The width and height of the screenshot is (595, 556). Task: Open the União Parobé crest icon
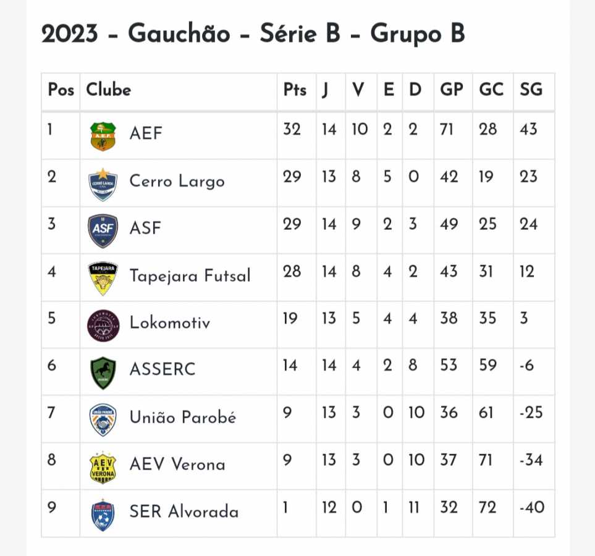coord(103,419)
